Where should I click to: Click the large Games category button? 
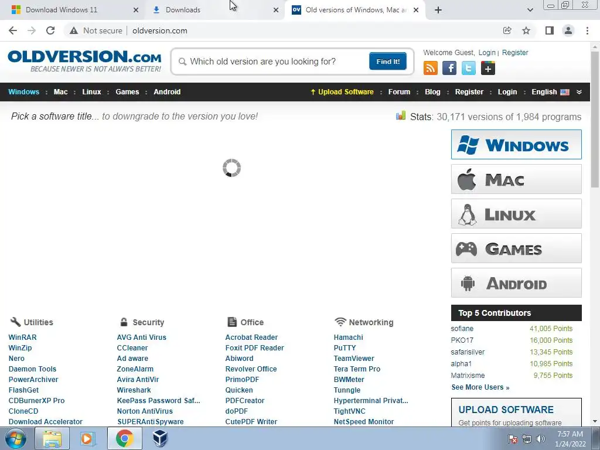[516, 248]
